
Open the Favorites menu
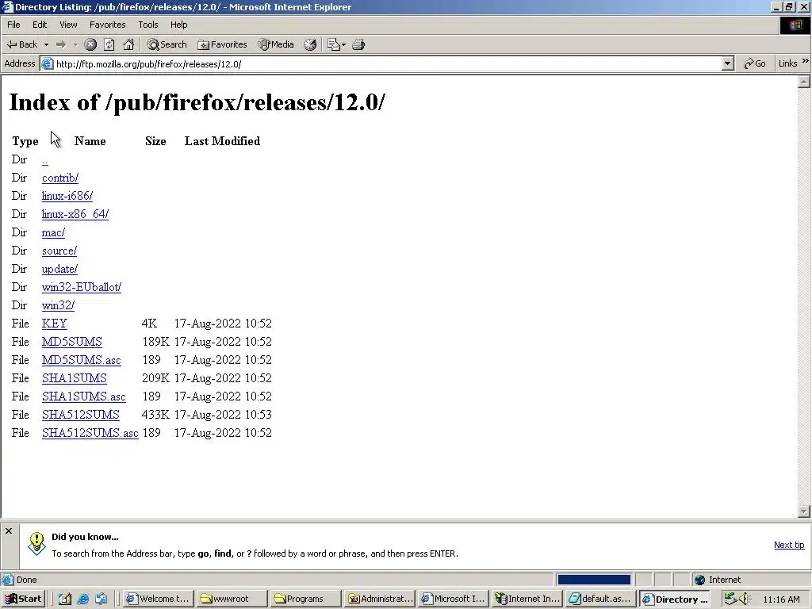click(x=107, y=25)
